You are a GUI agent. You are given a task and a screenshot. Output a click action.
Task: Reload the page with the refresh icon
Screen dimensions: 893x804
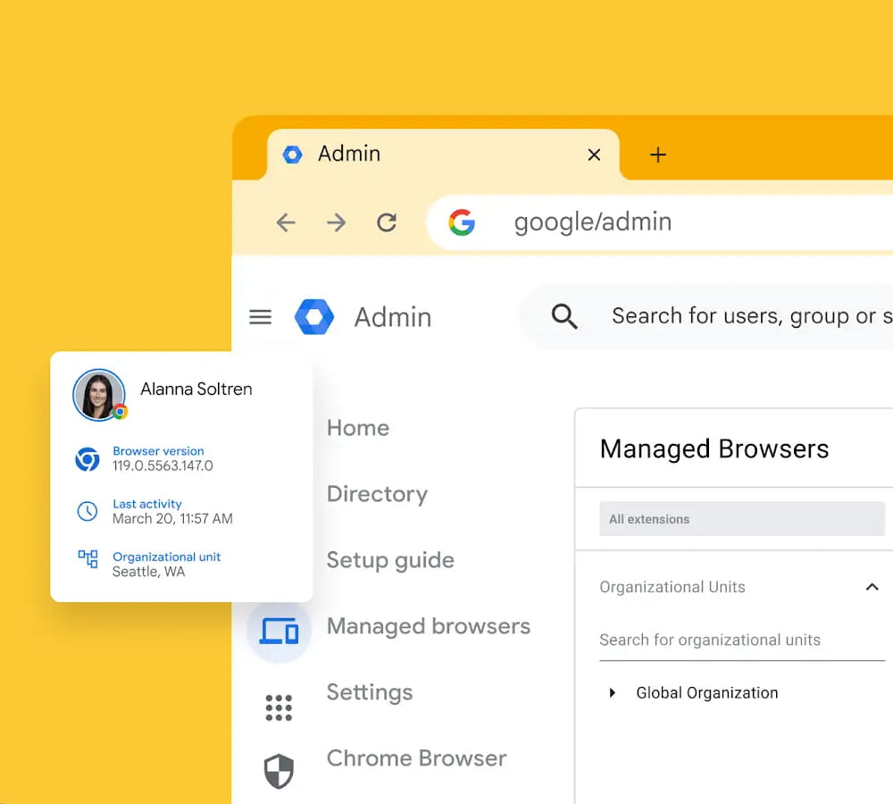point(386,222)
